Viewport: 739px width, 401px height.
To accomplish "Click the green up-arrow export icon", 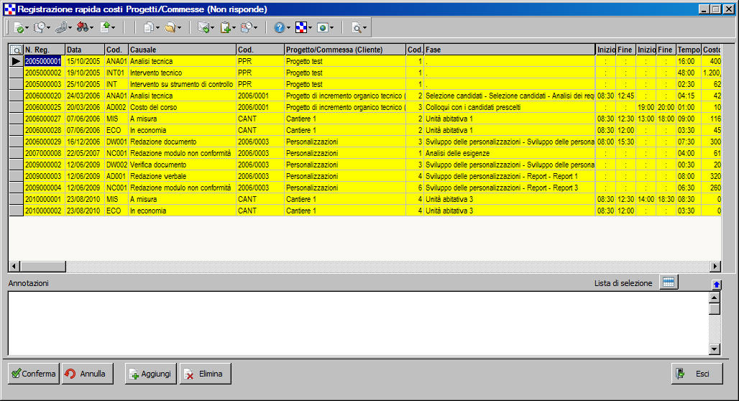I will pyautogui.click(x=105, y=28).
